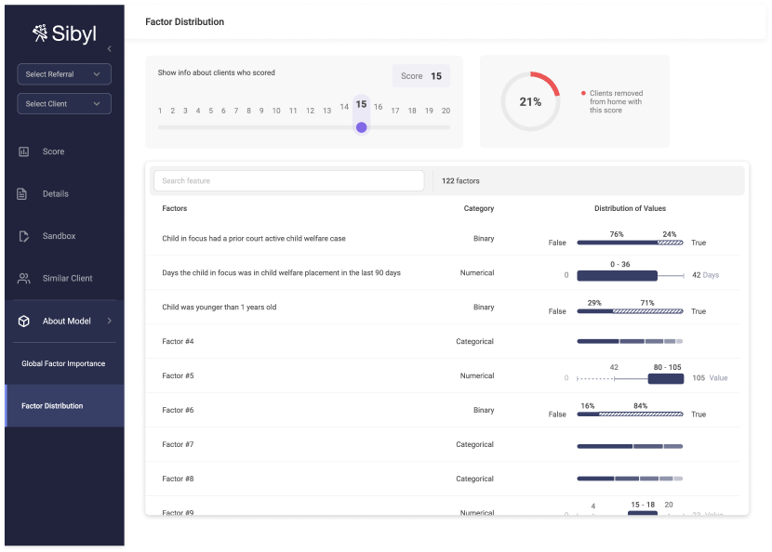Click the Score bar chart icon
772x552 pixels.
click(23, 151)
